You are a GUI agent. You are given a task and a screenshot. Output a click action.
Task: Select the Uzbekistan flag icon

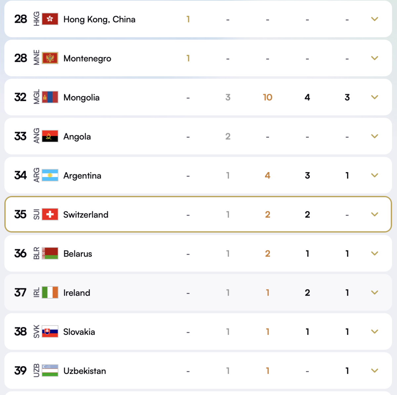[x=50, y=371]
